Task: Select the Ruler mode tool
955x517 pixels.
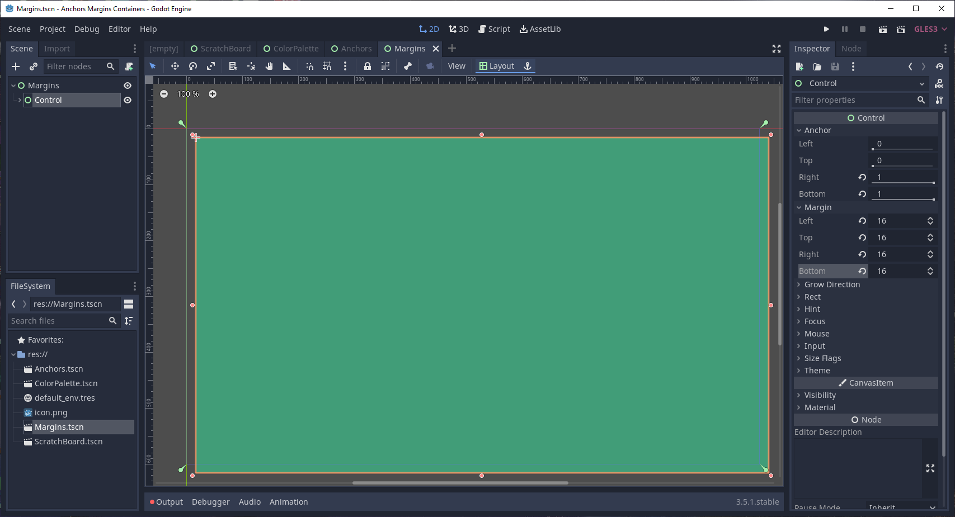Action: [x=286, y=66]
